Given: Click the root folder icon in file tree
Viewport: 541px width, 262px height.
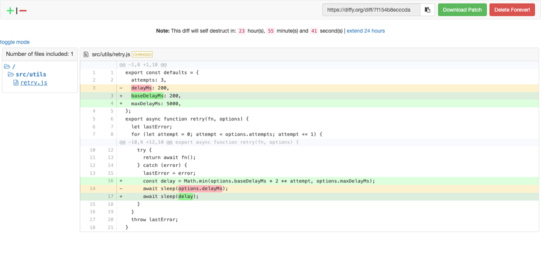Looking at the screenshot, I should point(7,66).
